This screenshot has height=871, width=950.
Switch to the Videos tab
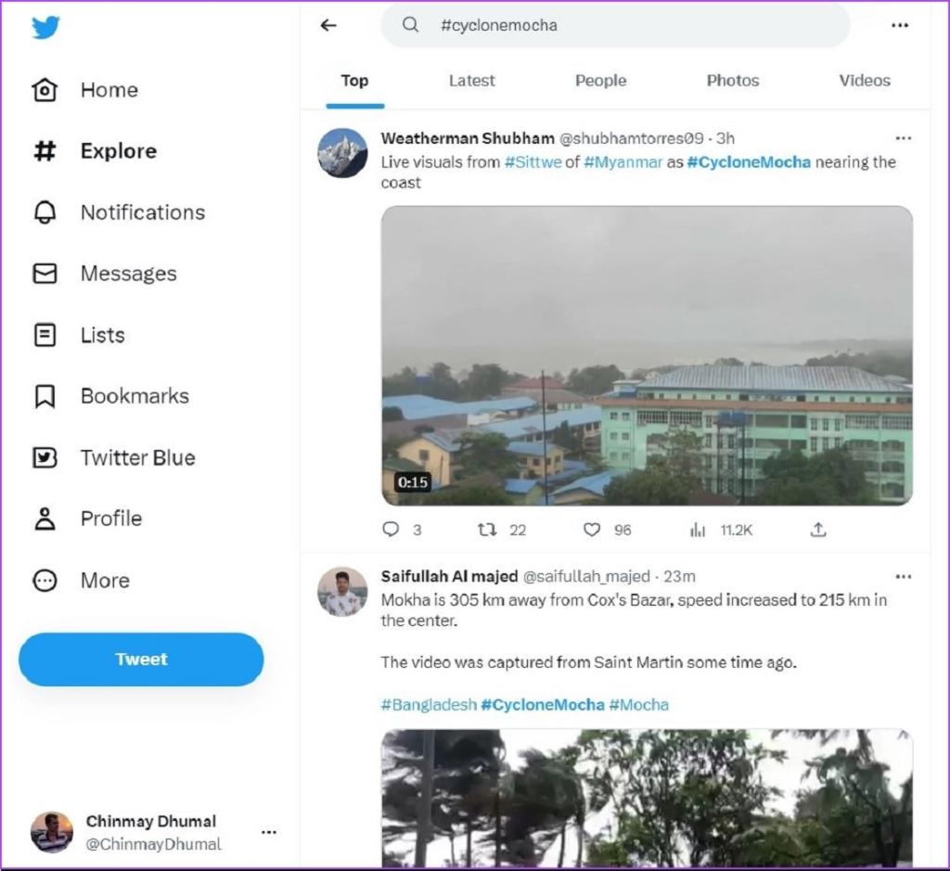[x=865, y=81]
